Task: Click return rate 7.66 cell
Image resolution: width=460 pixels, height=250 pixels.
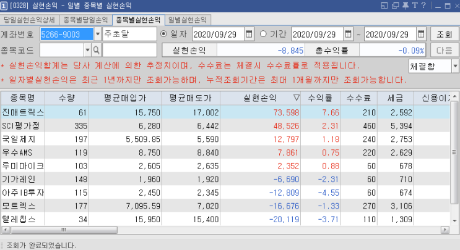Action: pos(331,112)
